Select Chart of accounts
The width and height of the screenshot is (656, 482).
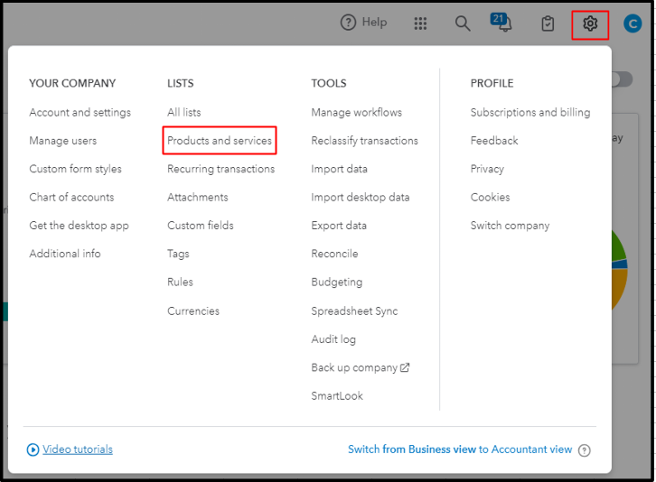point(71,198)
